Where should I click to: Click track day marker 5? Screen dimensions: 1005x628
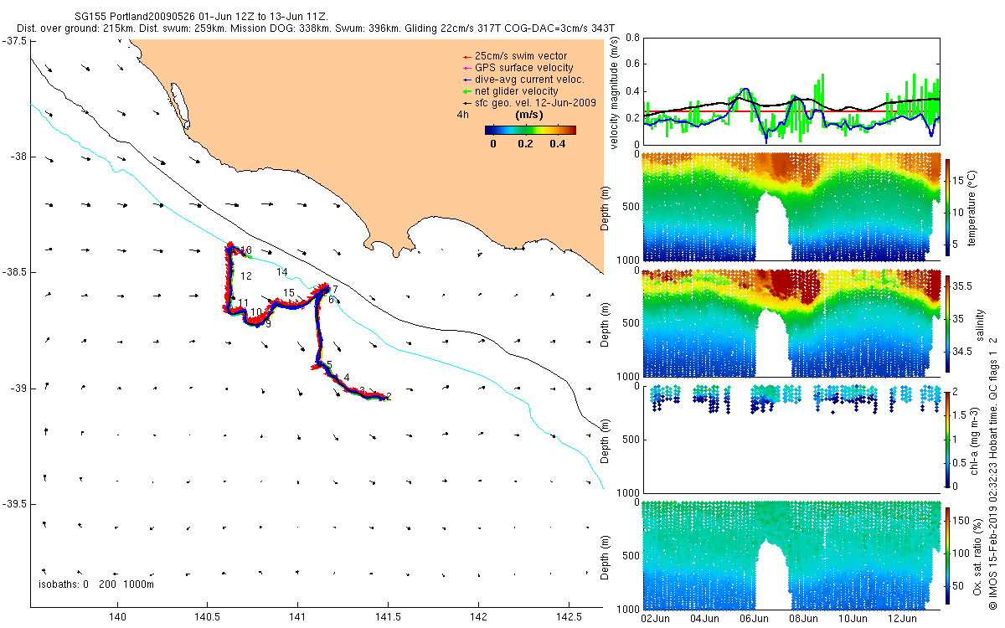pos(330,364)
